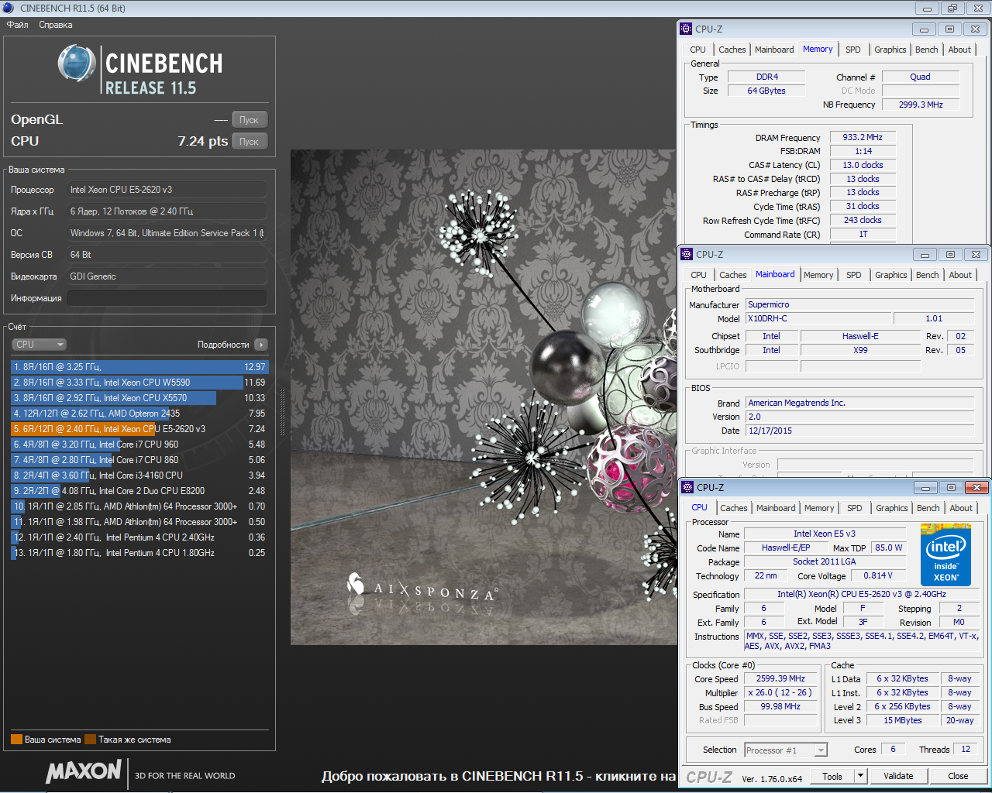
Task: Click the Информация input field
Action: [x=167, y=298]
